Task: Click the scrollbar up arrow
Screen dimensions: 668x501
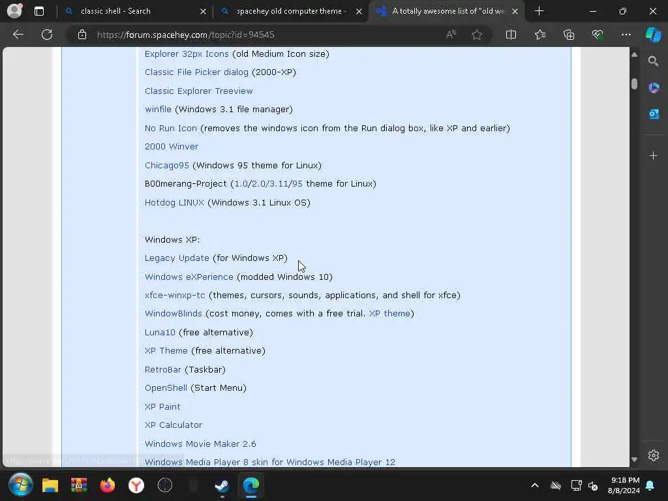Action: [634, 55]
